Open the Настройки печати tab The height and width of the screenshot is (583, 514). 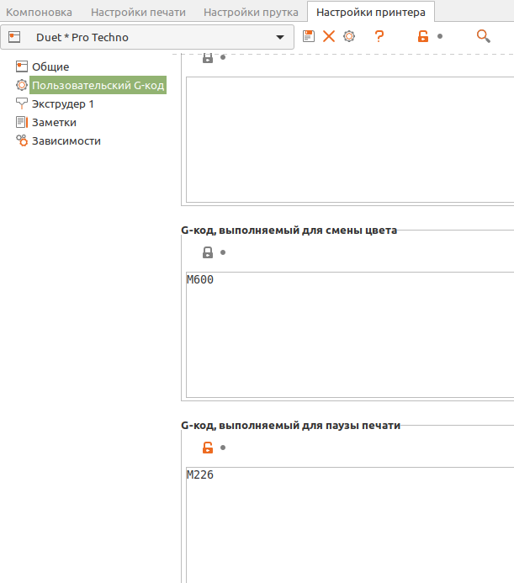click(x=138, y=12)
